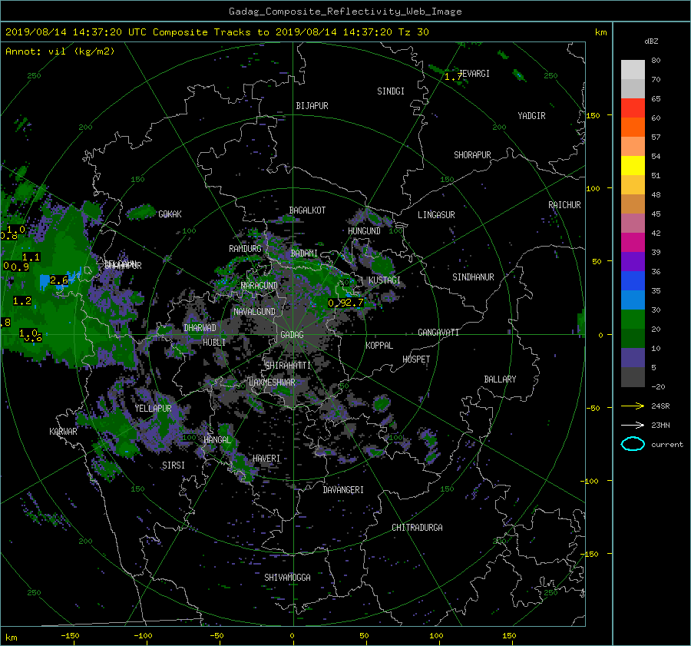The image size is (691, 646).
Task: Click the GADAG radar center label
Action: (x=292, y=335)
